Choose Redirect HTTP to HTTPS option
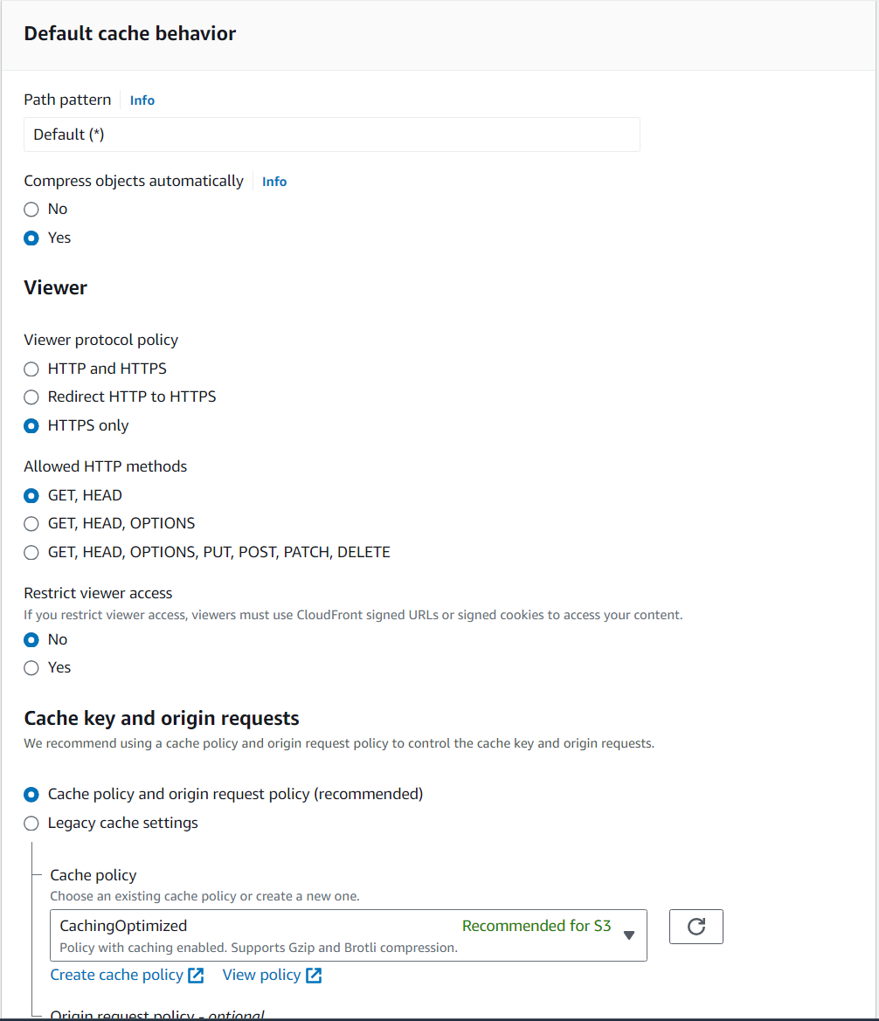879x1021 pixels. click(x=31, y=397)
